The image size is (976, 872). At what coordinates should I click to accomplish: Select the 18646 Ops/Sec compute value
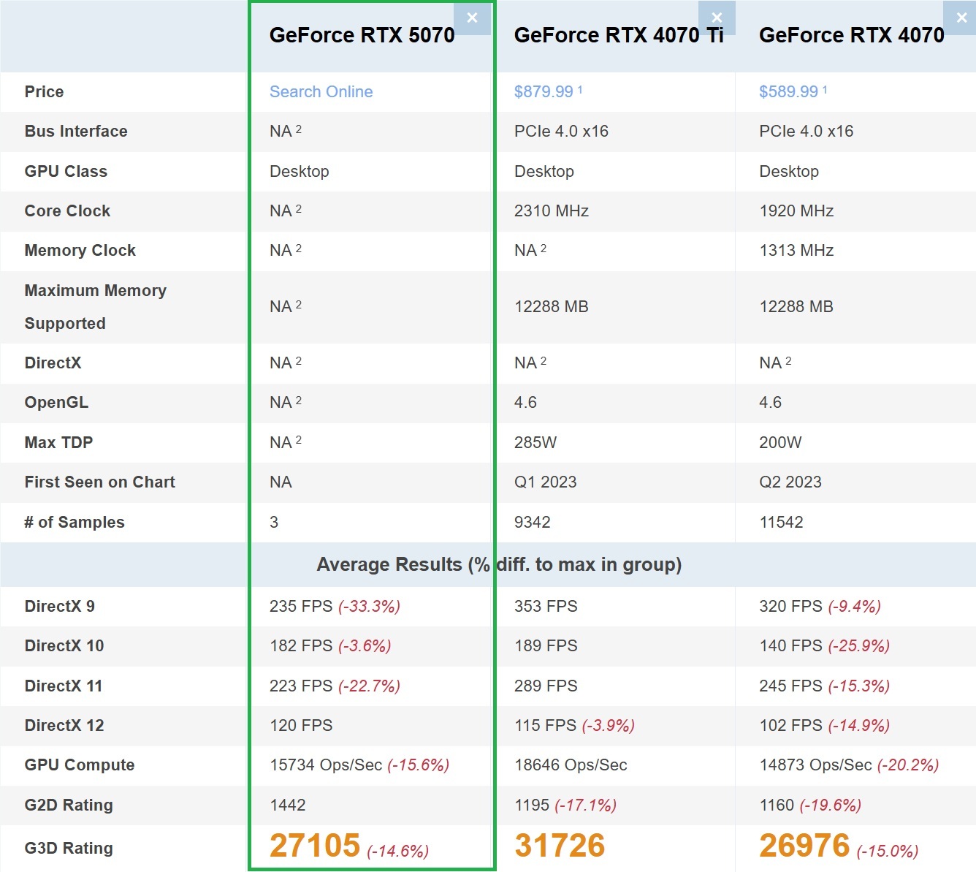[x=571, y=765]
